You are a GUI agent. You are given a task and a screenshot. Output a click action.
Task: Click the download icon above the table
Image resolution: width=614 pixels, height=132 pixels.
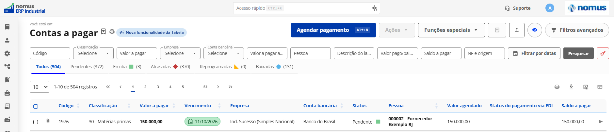click(571, 87)
